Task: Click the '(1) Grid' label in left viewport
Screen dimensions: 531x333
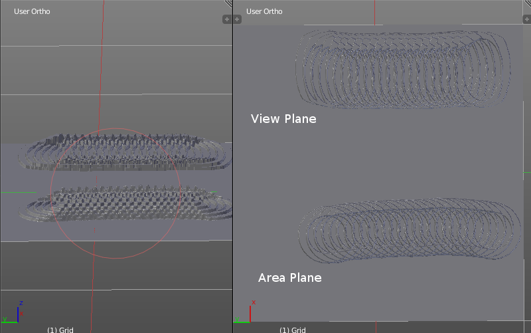Action: tap(60, 330)
